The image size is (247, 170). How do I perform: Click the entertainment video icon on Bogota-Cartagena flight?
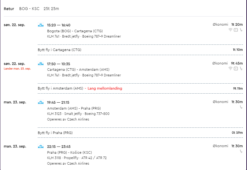[236, 30]
